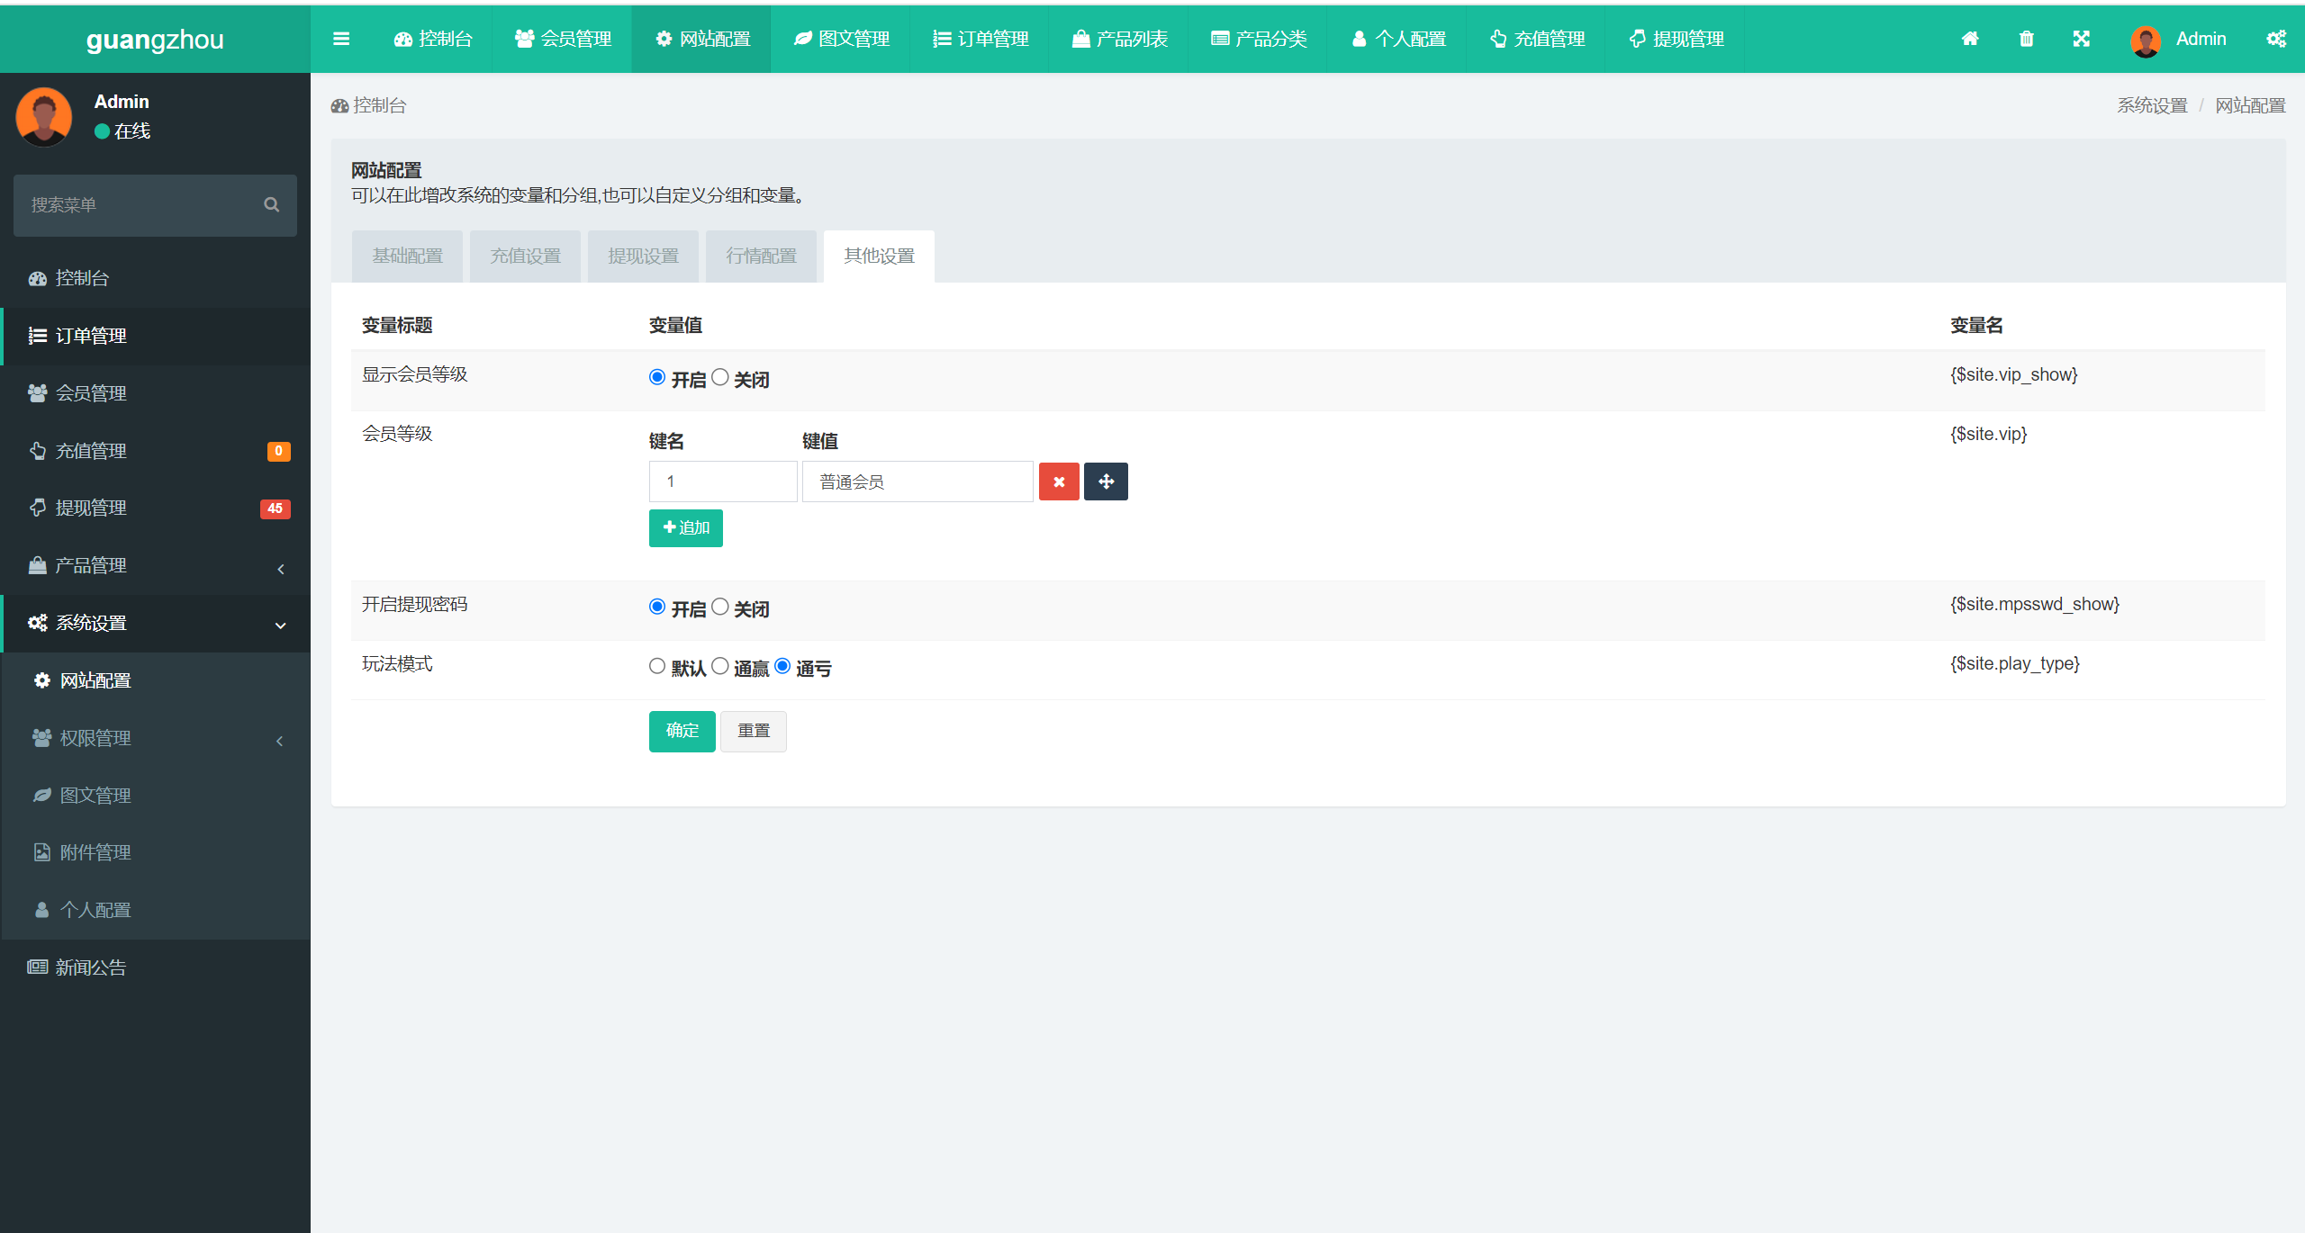Click the 会员管理 icon in top navigation
Screen dimensions: 2305x1233
click(564, 38)
